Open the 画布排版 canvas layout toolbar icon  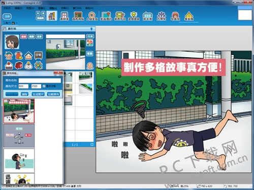coord(78,16)
